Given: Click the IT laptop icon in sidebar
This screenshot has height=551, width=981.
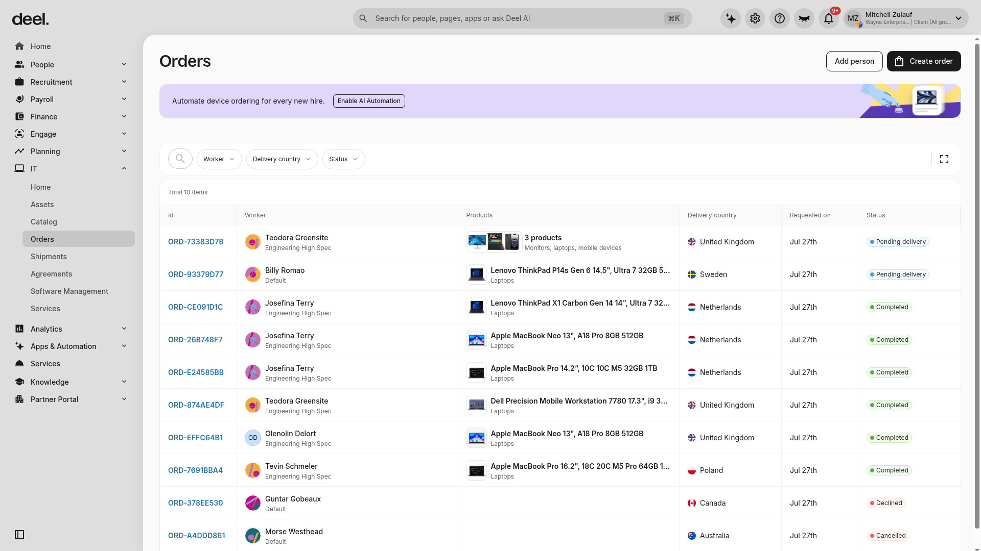Looking at the screenshot, I should (x=19, y=168).
